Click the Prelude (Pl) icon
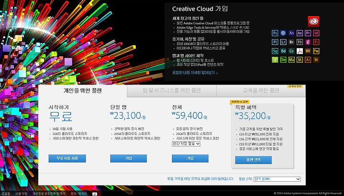 [275, 42]
